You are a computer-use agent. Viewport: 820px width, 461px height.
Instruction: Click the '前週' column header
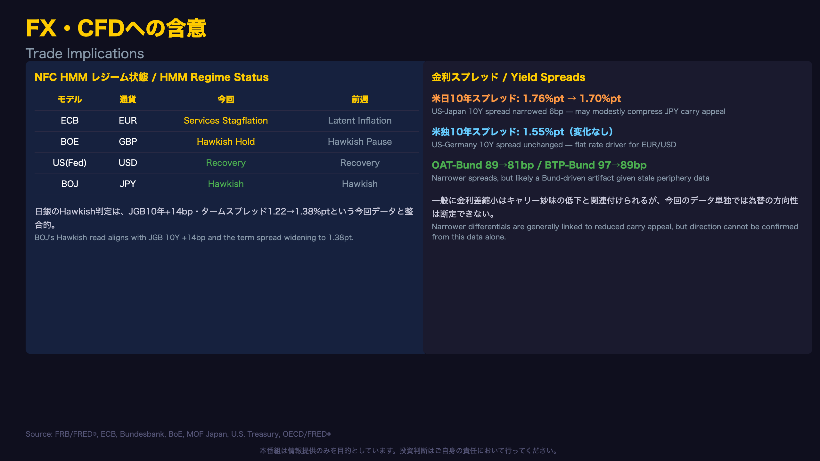[360, 100]
